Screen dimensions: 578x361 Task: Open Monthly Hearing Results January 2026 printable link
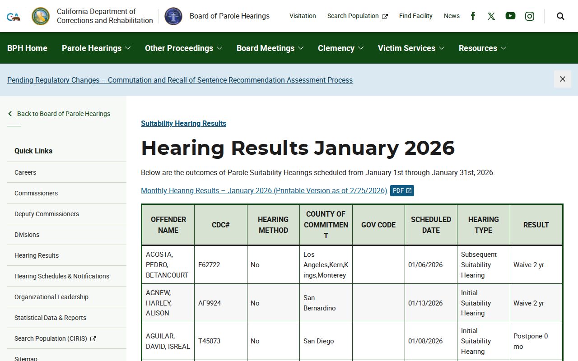pos(264,190)
